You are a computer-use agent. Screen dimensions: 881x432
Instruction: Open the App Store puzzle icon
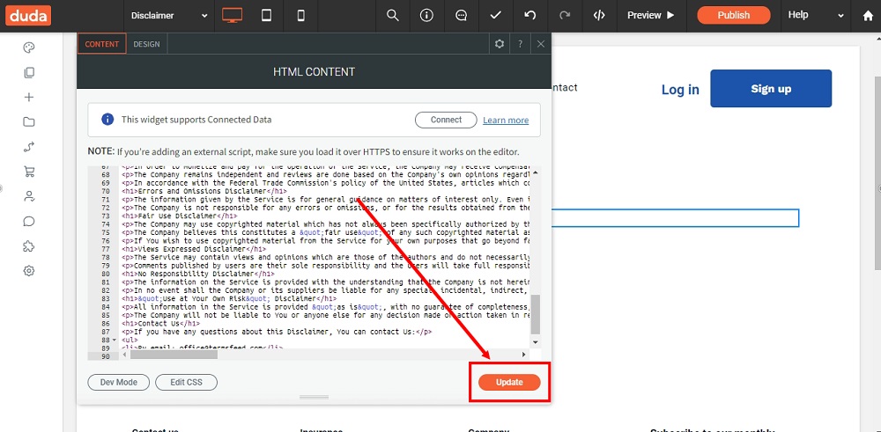pyautogui.click(x=29, y=245)
